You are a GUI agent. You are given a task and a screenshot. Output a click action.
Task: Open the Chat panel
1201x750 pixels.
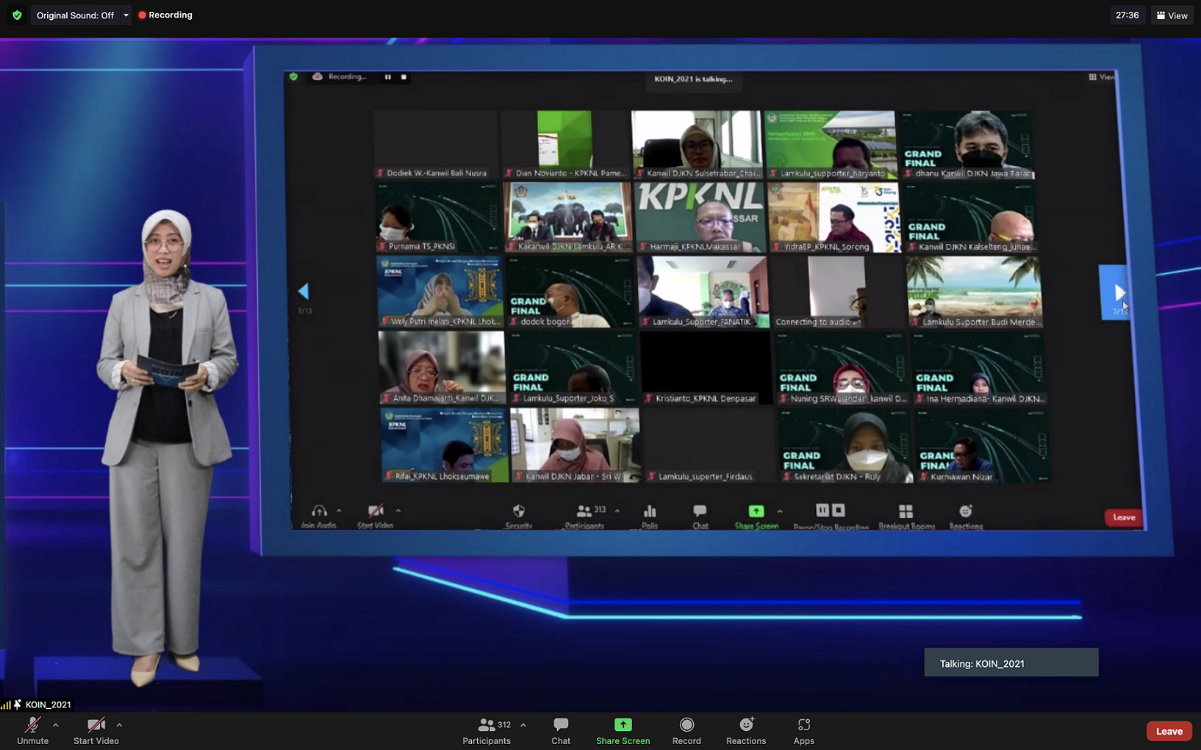tap(561, 731)
